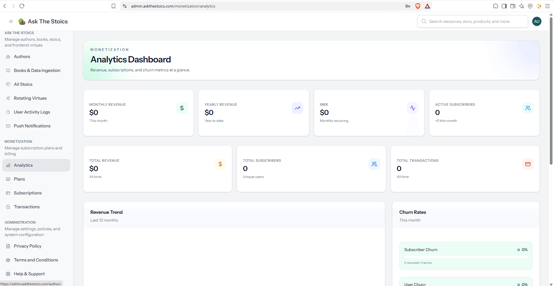Click the Brave Shields lion icon
Image resolution: width=553 pixels, height=286 pixels.
tap(418, 6)
